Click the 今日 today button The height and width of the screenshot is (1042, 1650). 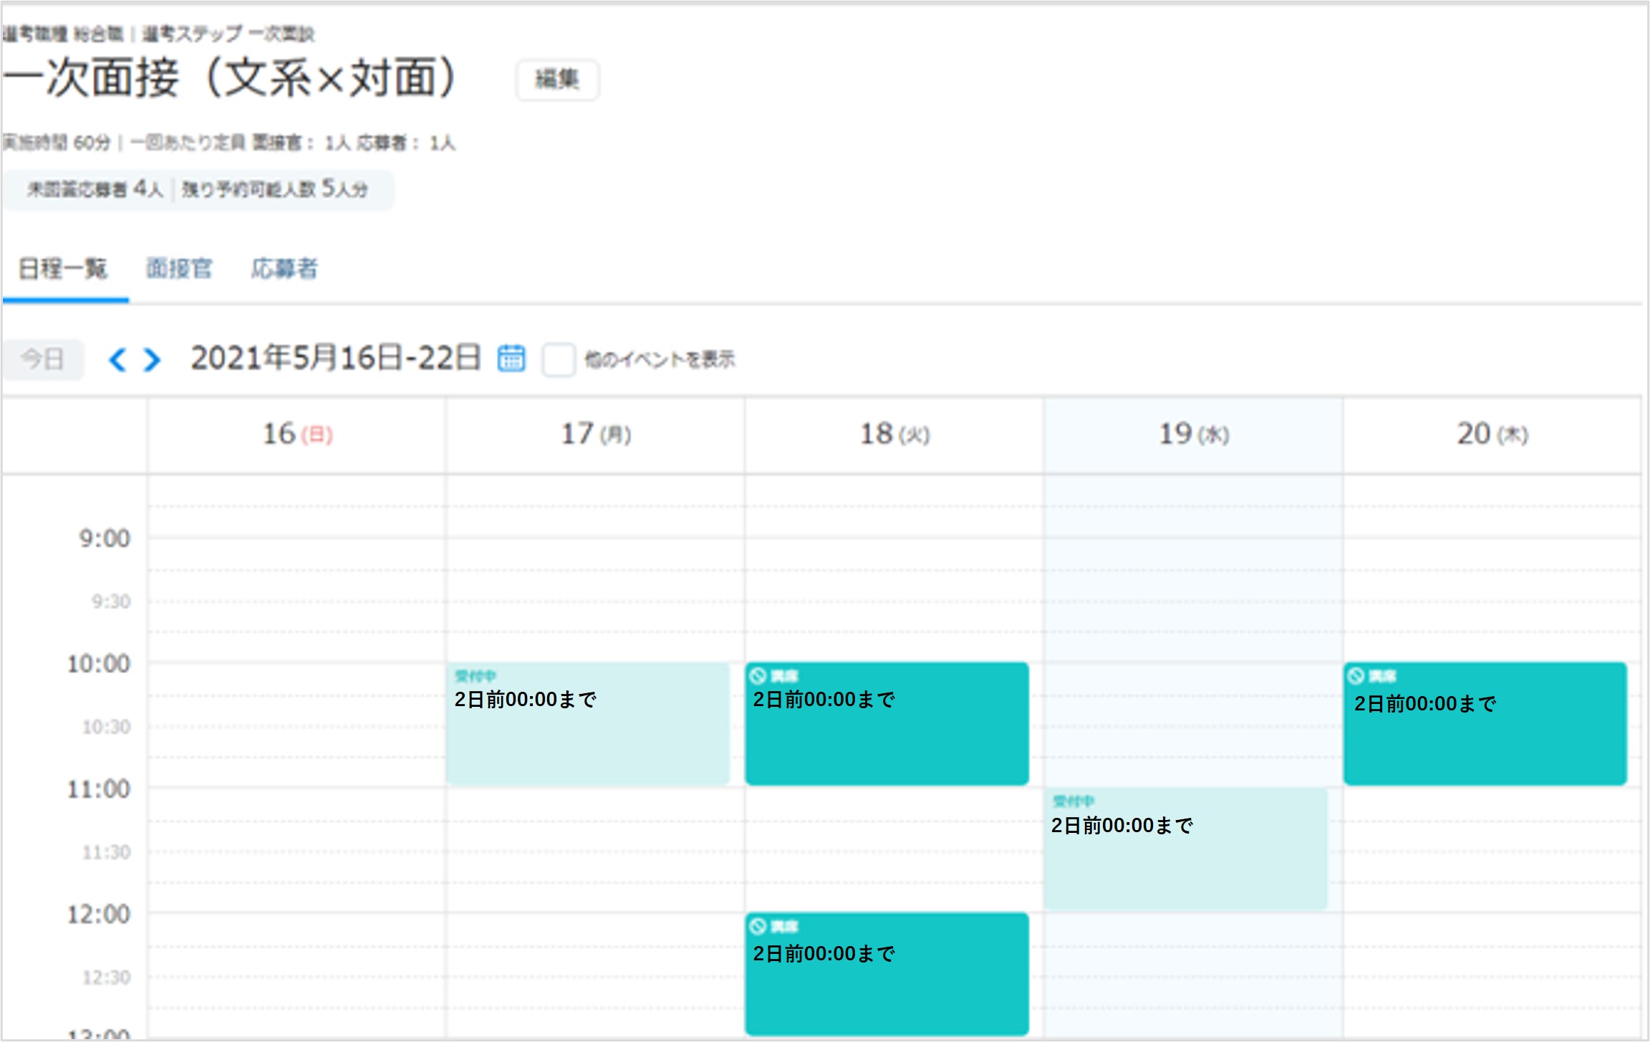[43, 359]
